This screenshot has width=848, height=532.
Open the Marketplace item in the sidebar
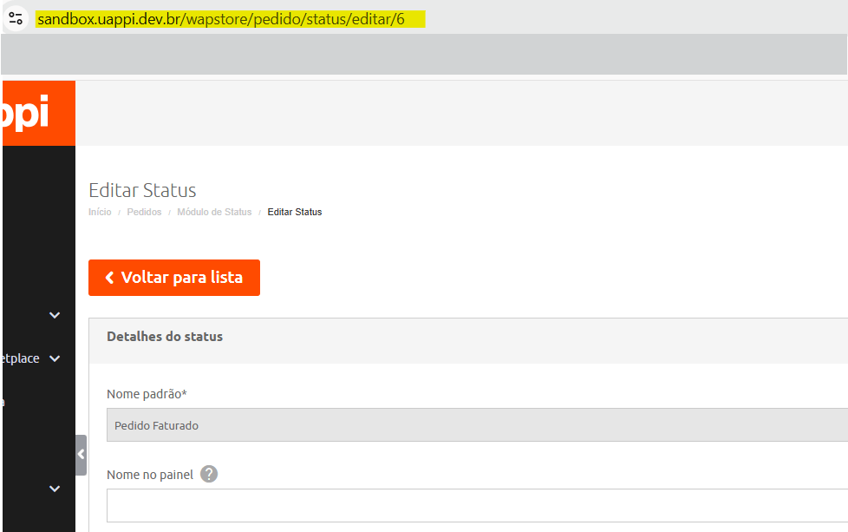click(21, 358)
